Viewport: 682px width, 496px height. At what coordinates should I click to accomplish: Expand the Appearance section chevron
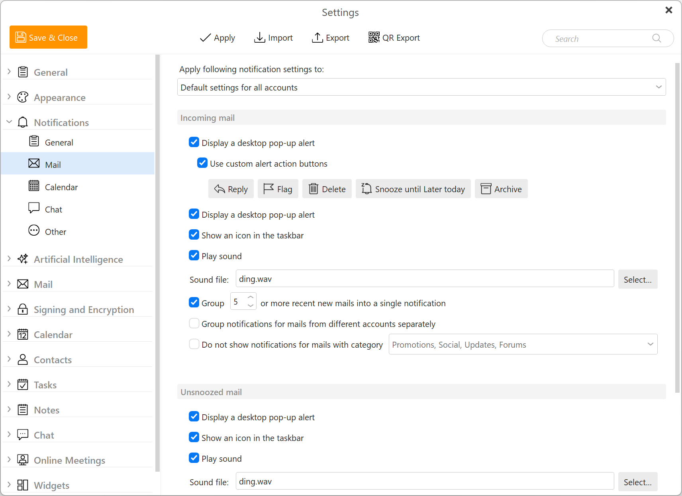point(9,97)
